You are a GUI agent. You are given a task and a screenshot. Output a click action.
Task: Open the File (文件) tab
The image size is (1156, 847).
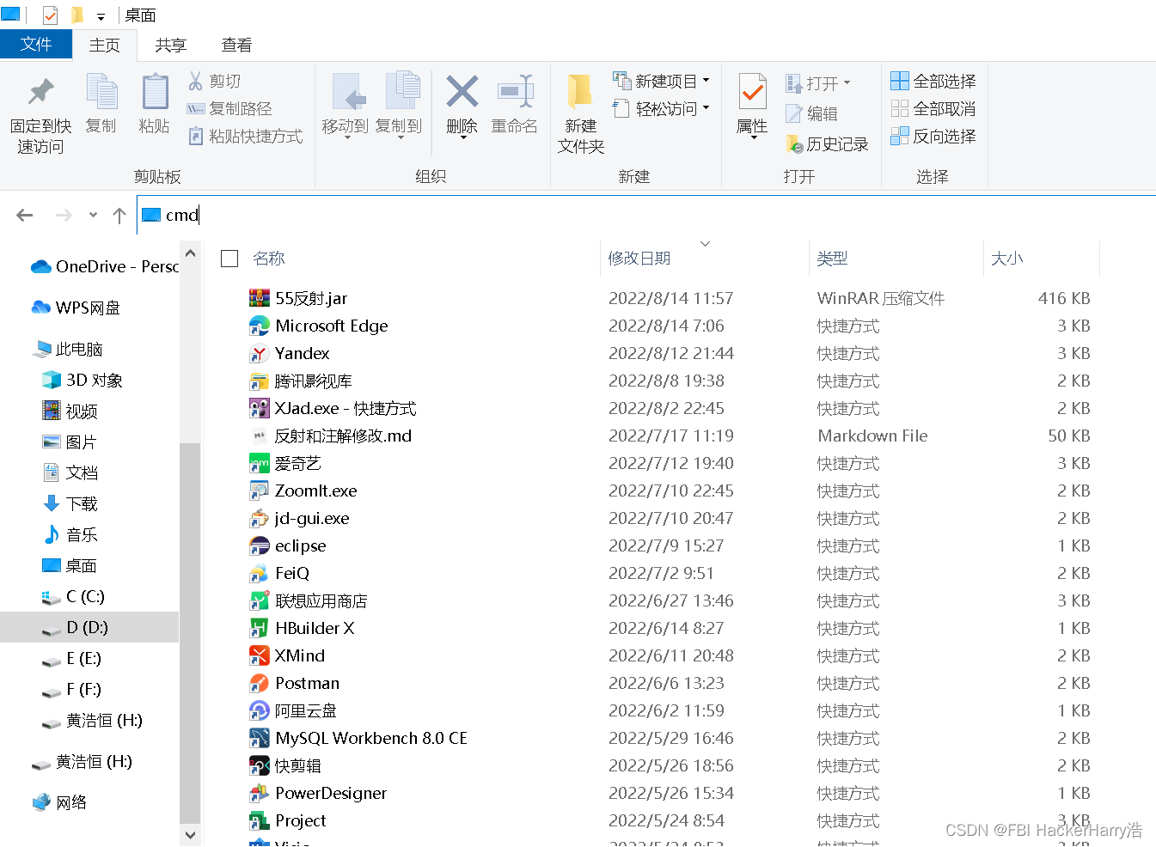36,44
